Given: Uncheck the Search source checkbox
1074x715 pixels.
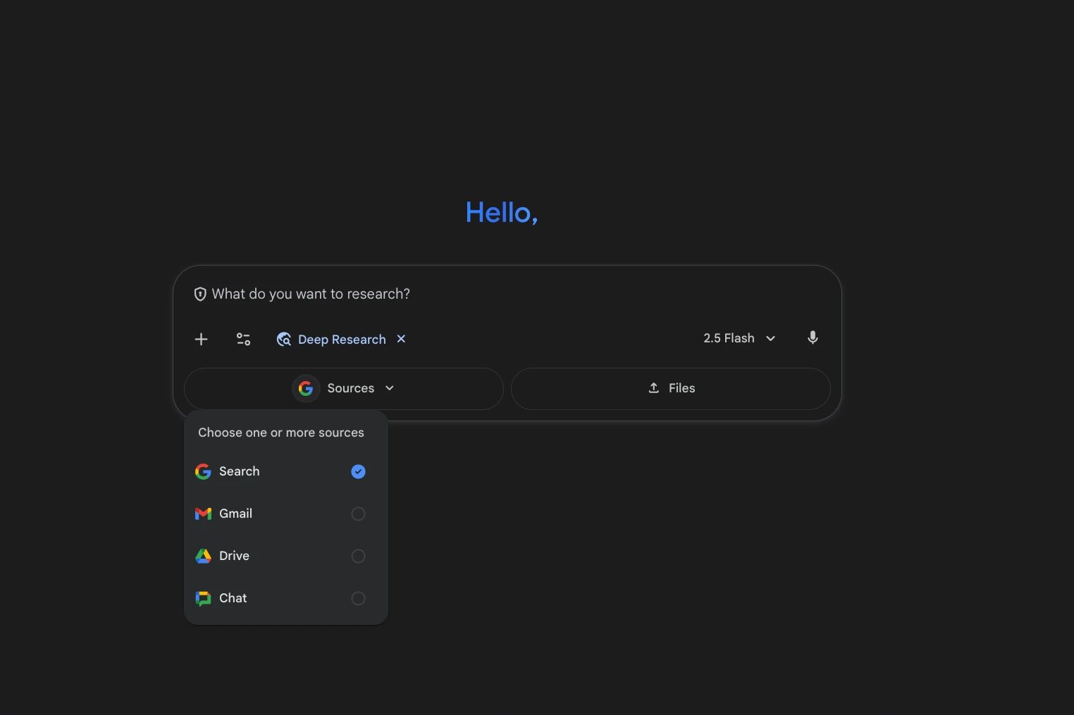Looking at the screenshot, I should click(358, 471).
